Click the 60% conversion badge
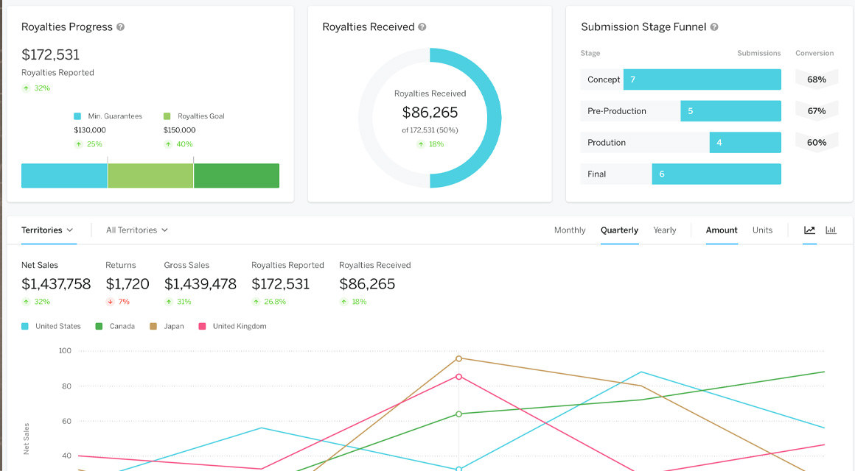 tap(816, 143)
